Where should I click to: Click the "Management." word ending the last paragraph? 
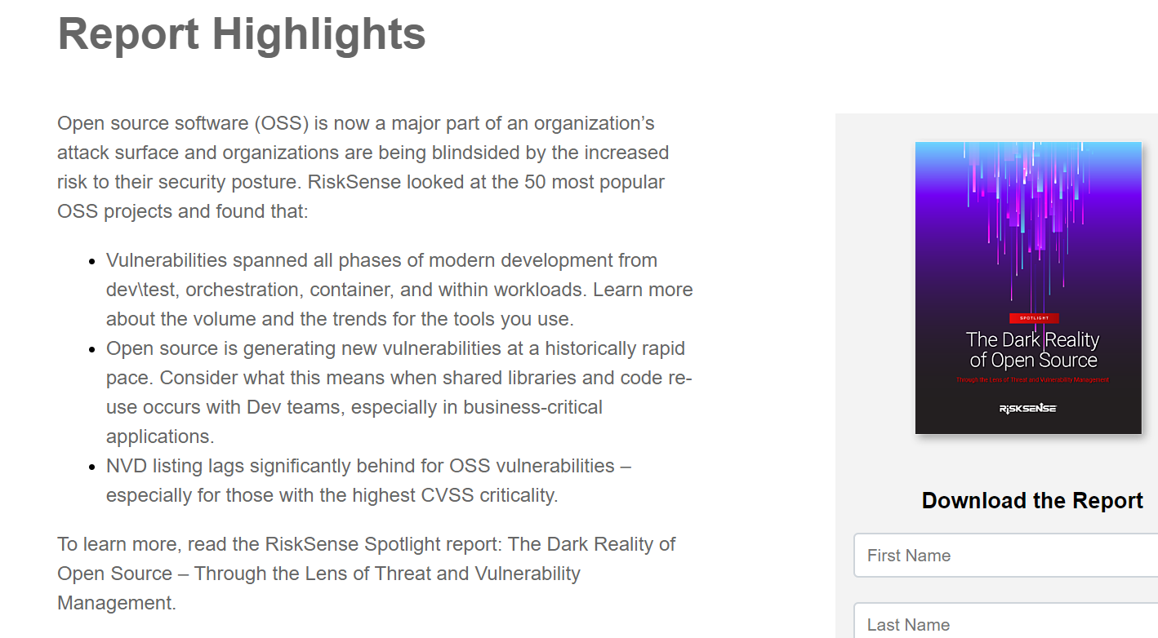[x=116, y=603]
